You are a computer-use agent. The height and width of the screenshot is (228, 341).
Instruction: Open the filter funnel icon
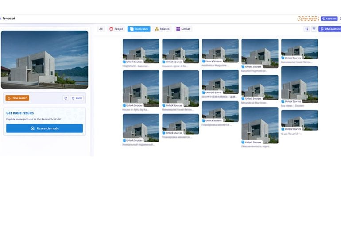click(314, 29)
